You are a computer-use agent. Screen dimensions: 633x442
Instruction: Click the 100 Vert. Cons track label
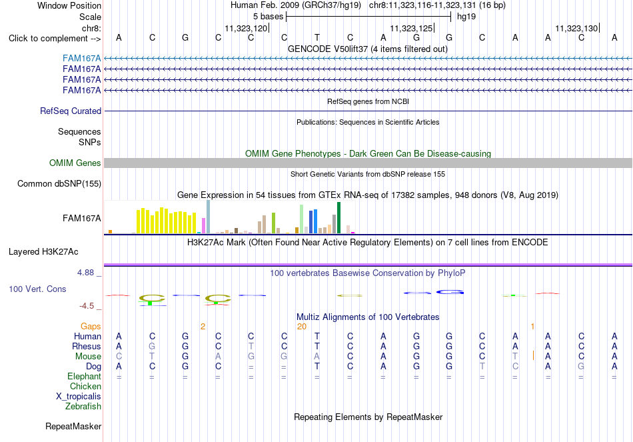tap(37, 289)
